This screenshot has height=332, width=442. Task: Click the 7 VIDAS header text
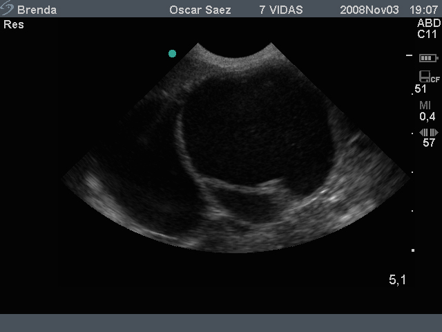281,10
